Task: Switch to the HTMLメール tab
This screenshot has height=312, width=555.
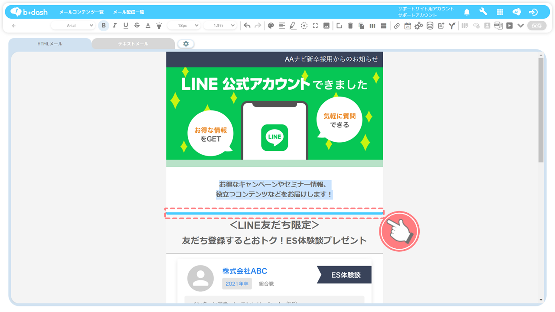Action: [50, 44]
